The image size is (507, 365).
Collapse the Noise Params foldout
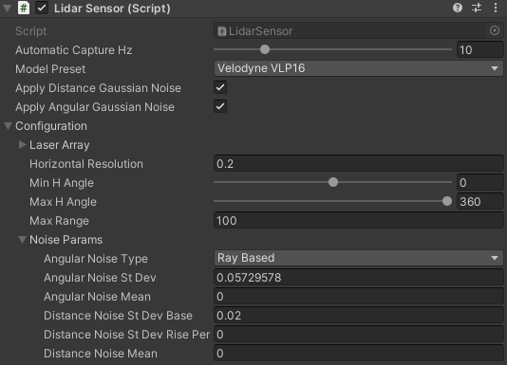pyautogui.click(x=22, y=240)
